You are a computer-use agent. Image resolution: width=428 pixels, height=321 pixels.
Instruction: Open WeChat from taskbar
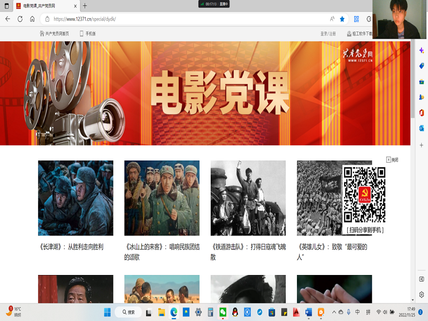click(x=223, y=312)
